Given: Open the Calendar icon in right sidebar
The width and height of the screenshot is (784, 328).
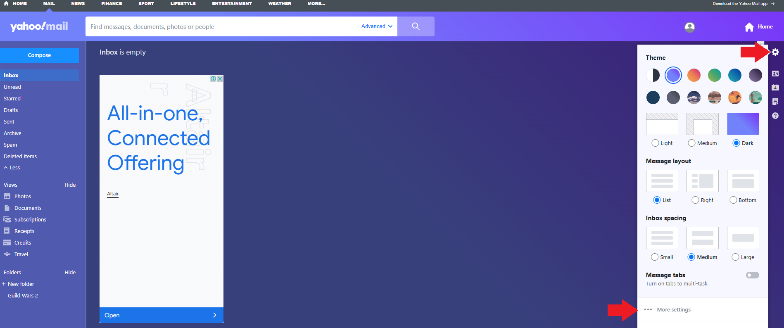Looking at the screenshot, I should pyautogui.click(x=775, y=88).
